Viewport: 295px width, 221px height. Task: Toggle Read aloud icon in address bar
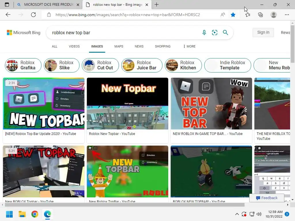click(x=223, y=15)
